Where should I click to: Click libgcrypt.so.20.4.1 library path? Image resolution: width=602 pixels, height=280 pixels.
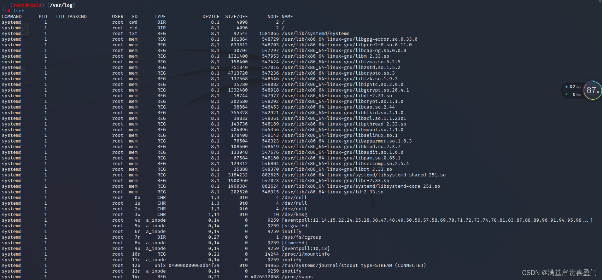pos(345,90)
